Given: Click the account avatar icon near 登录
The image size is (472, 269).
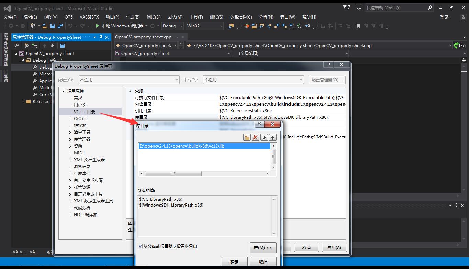Looking at the screenshot, I should [x=463, y=17].
